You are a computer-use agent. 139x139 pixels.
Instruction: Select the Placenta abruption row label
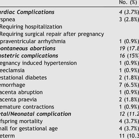(x=21, y=92)
